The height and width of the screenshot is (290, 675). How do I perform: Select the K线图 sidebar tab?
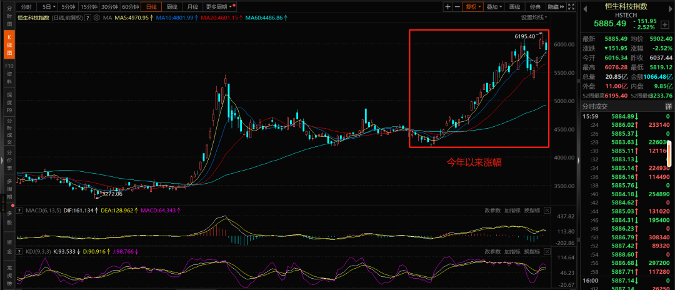pos(9,46)
